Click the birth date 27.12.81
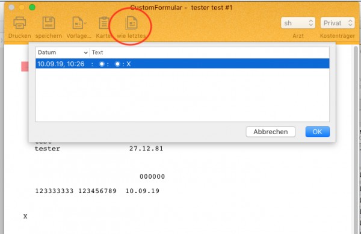 click(x=146, y=149)
